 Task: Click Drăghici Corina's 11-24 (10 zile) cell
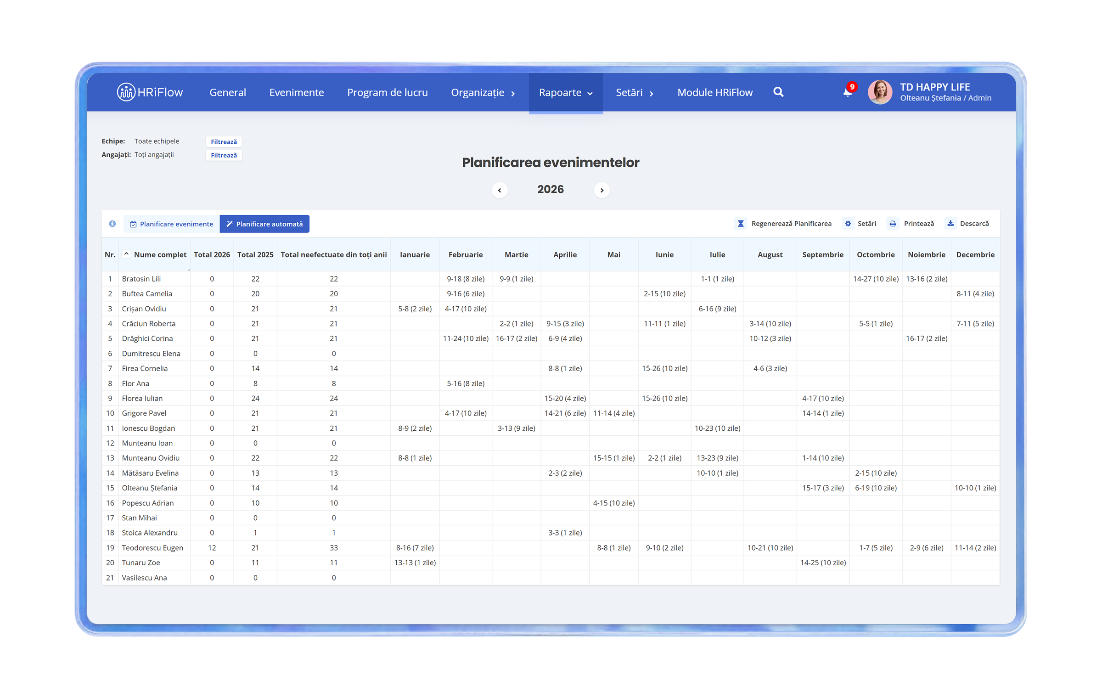(466, 338)
